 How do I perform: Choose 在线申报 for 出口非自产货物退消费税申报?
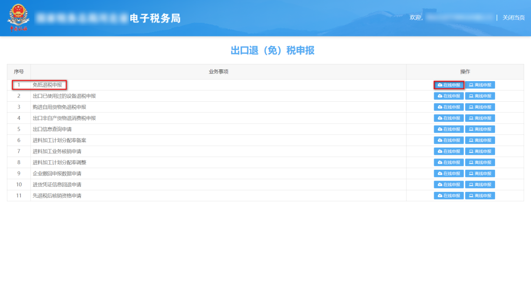tap(449, 118)
